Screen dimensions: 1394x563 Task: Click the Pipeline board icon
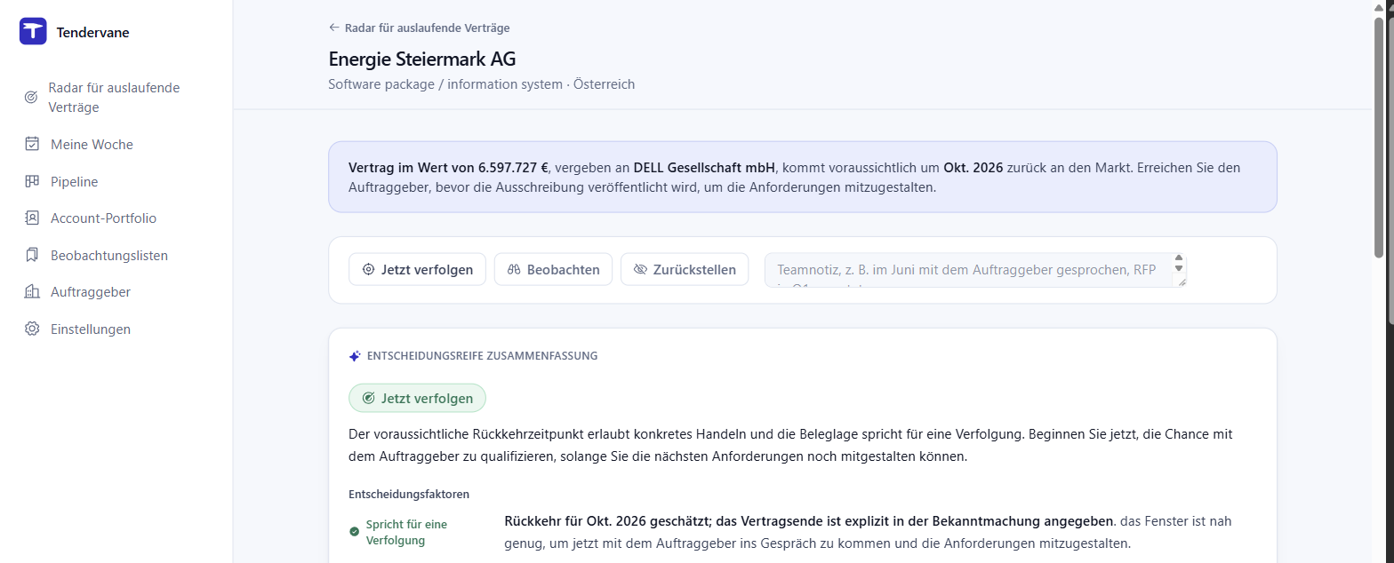[x=32, y=181]
